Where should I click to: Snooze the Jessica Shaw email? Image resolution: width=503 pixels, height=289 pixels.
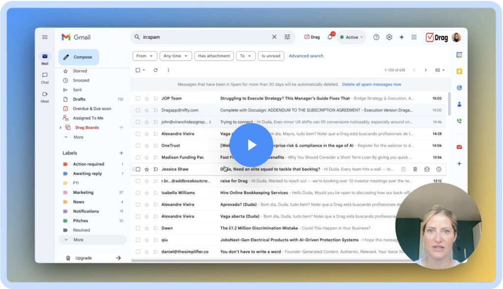(x=439, y=169)
